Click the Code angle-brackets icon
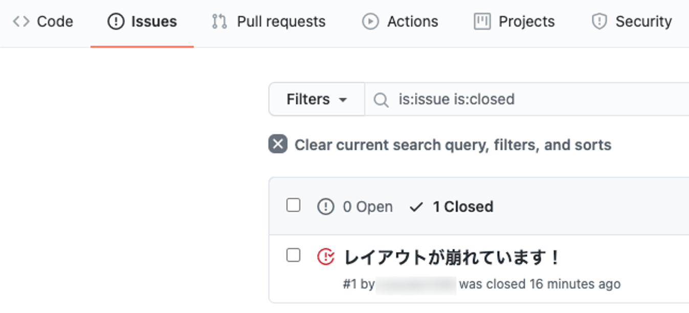This screenshot has height=313, width=689. (21, 21)
